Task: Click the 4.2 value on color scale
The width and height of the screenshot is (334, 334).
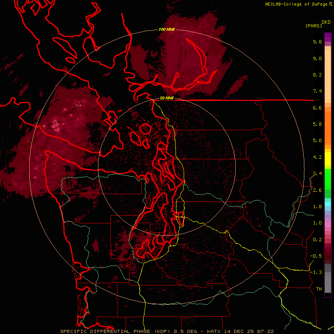Action: click(317, 157)
